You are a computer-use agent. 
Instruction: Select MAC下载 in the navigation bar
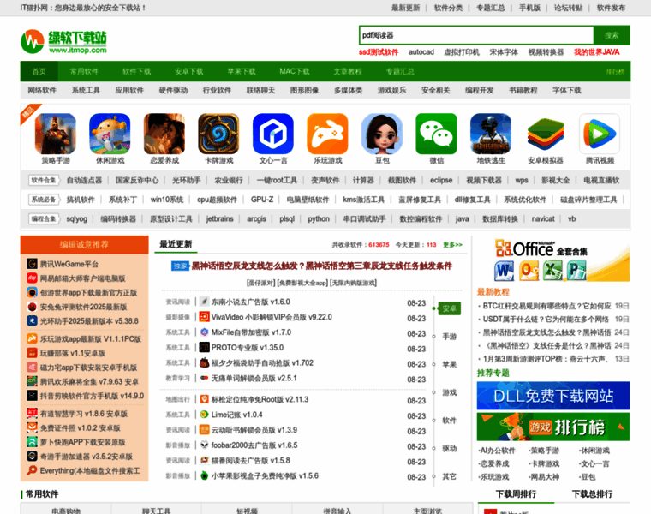(x=295, y=71)
